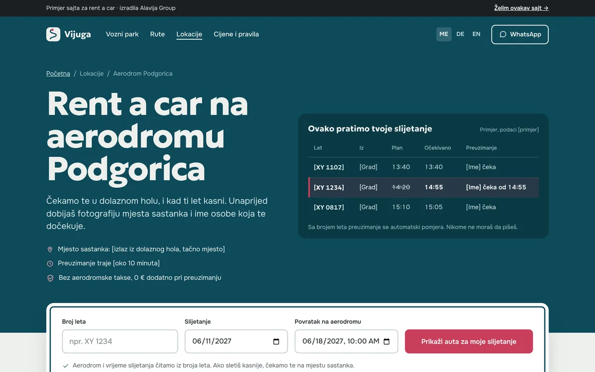Open the Cijene i pravila menu item

click(x=236, y=34)
